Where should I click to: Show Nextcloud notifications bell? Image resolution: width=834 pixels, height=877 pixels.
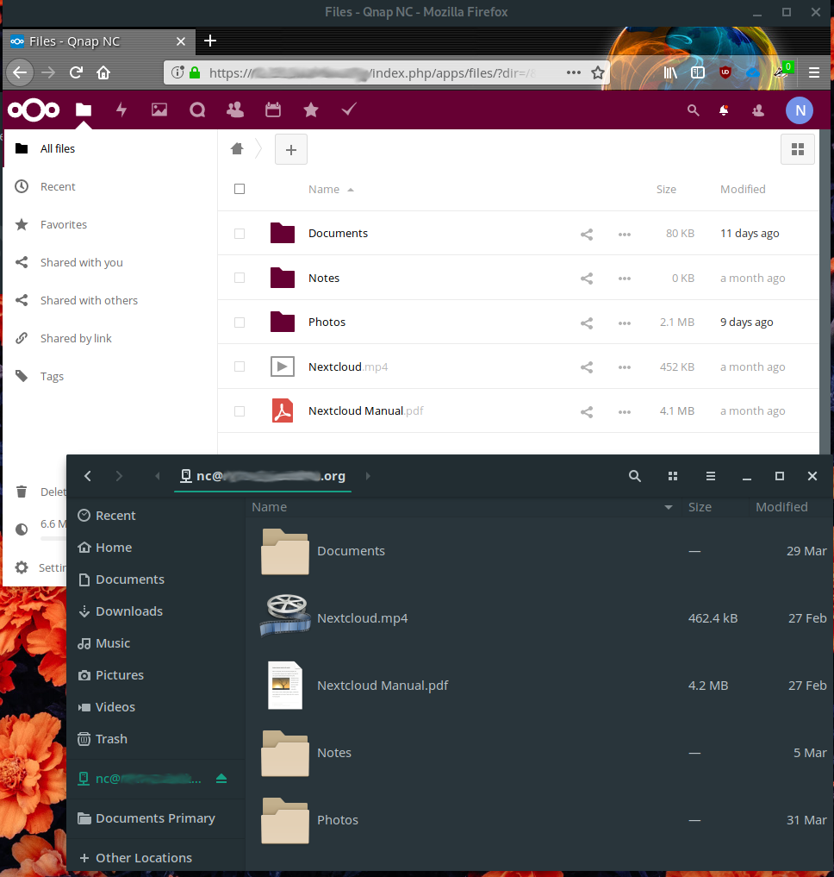pos(724,110)
